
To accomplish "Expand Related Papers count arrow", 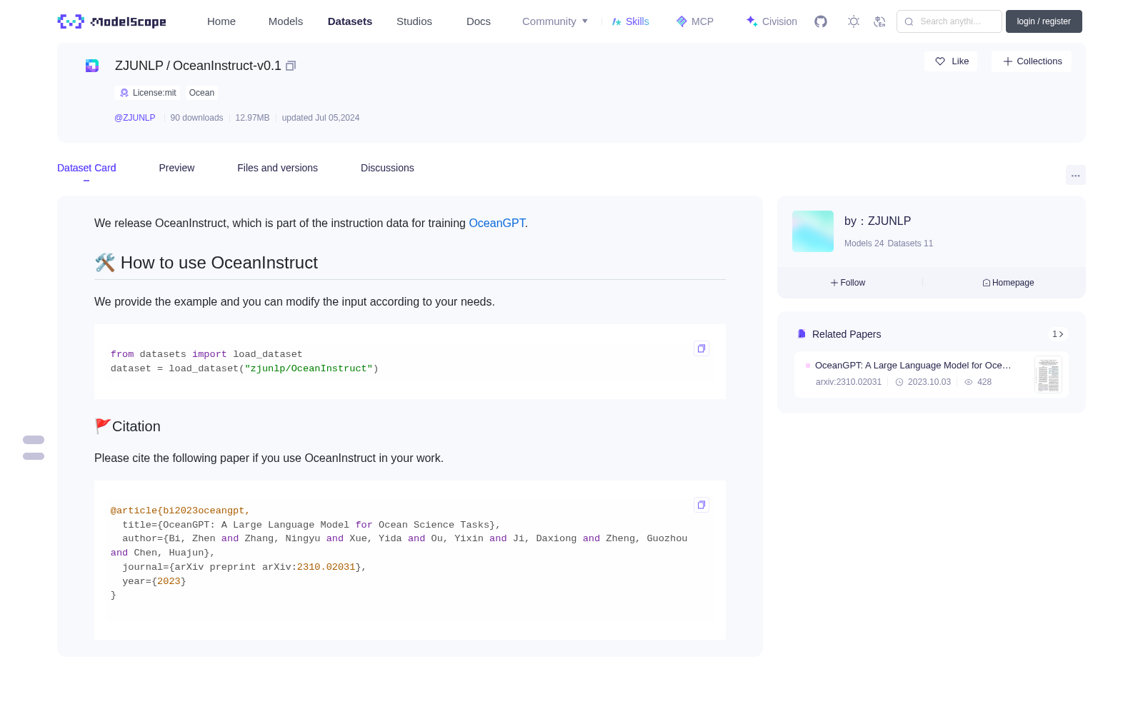I will 1058,334.
